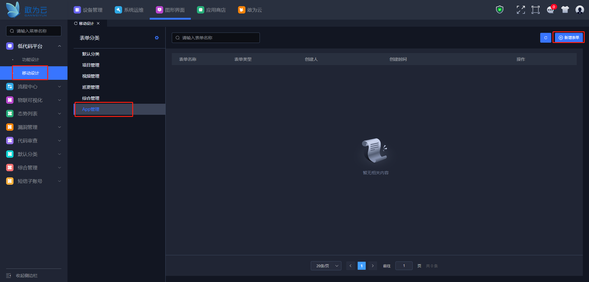
Task: Click the 态势列表 menu icon
Action: [x=10, y=114]
